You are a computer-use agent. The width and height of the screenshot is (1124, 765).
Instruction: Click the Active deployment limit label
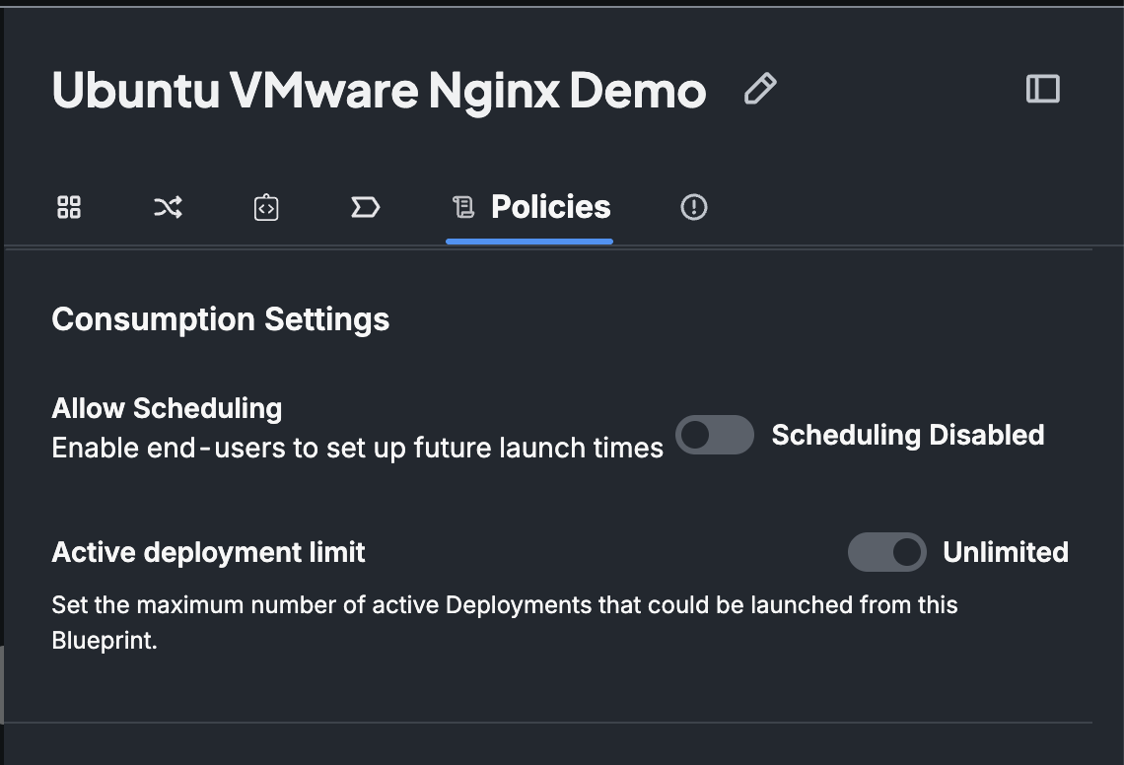tap(209, 552)
